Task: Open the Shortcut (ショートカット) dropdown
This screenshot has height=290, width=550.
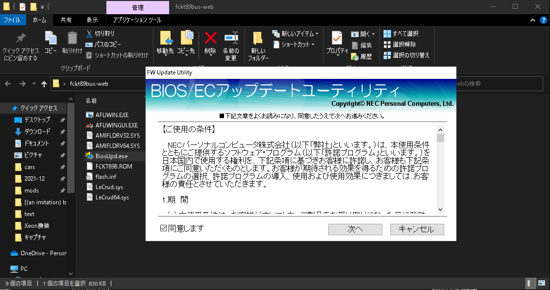Action: click(294, 45)
